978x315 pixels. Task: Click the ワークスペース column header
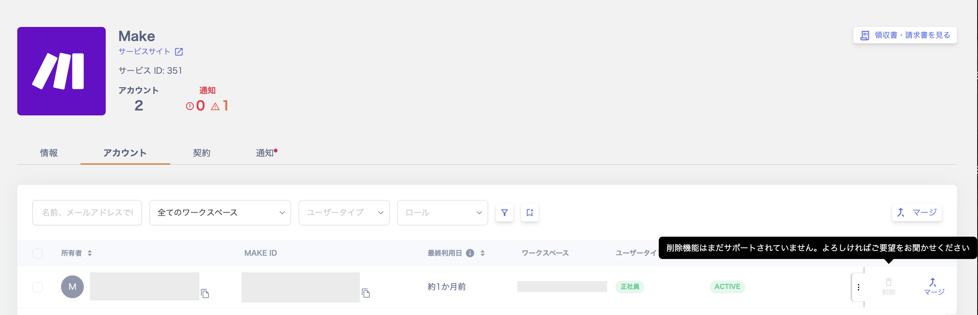[x=545, y=253]
